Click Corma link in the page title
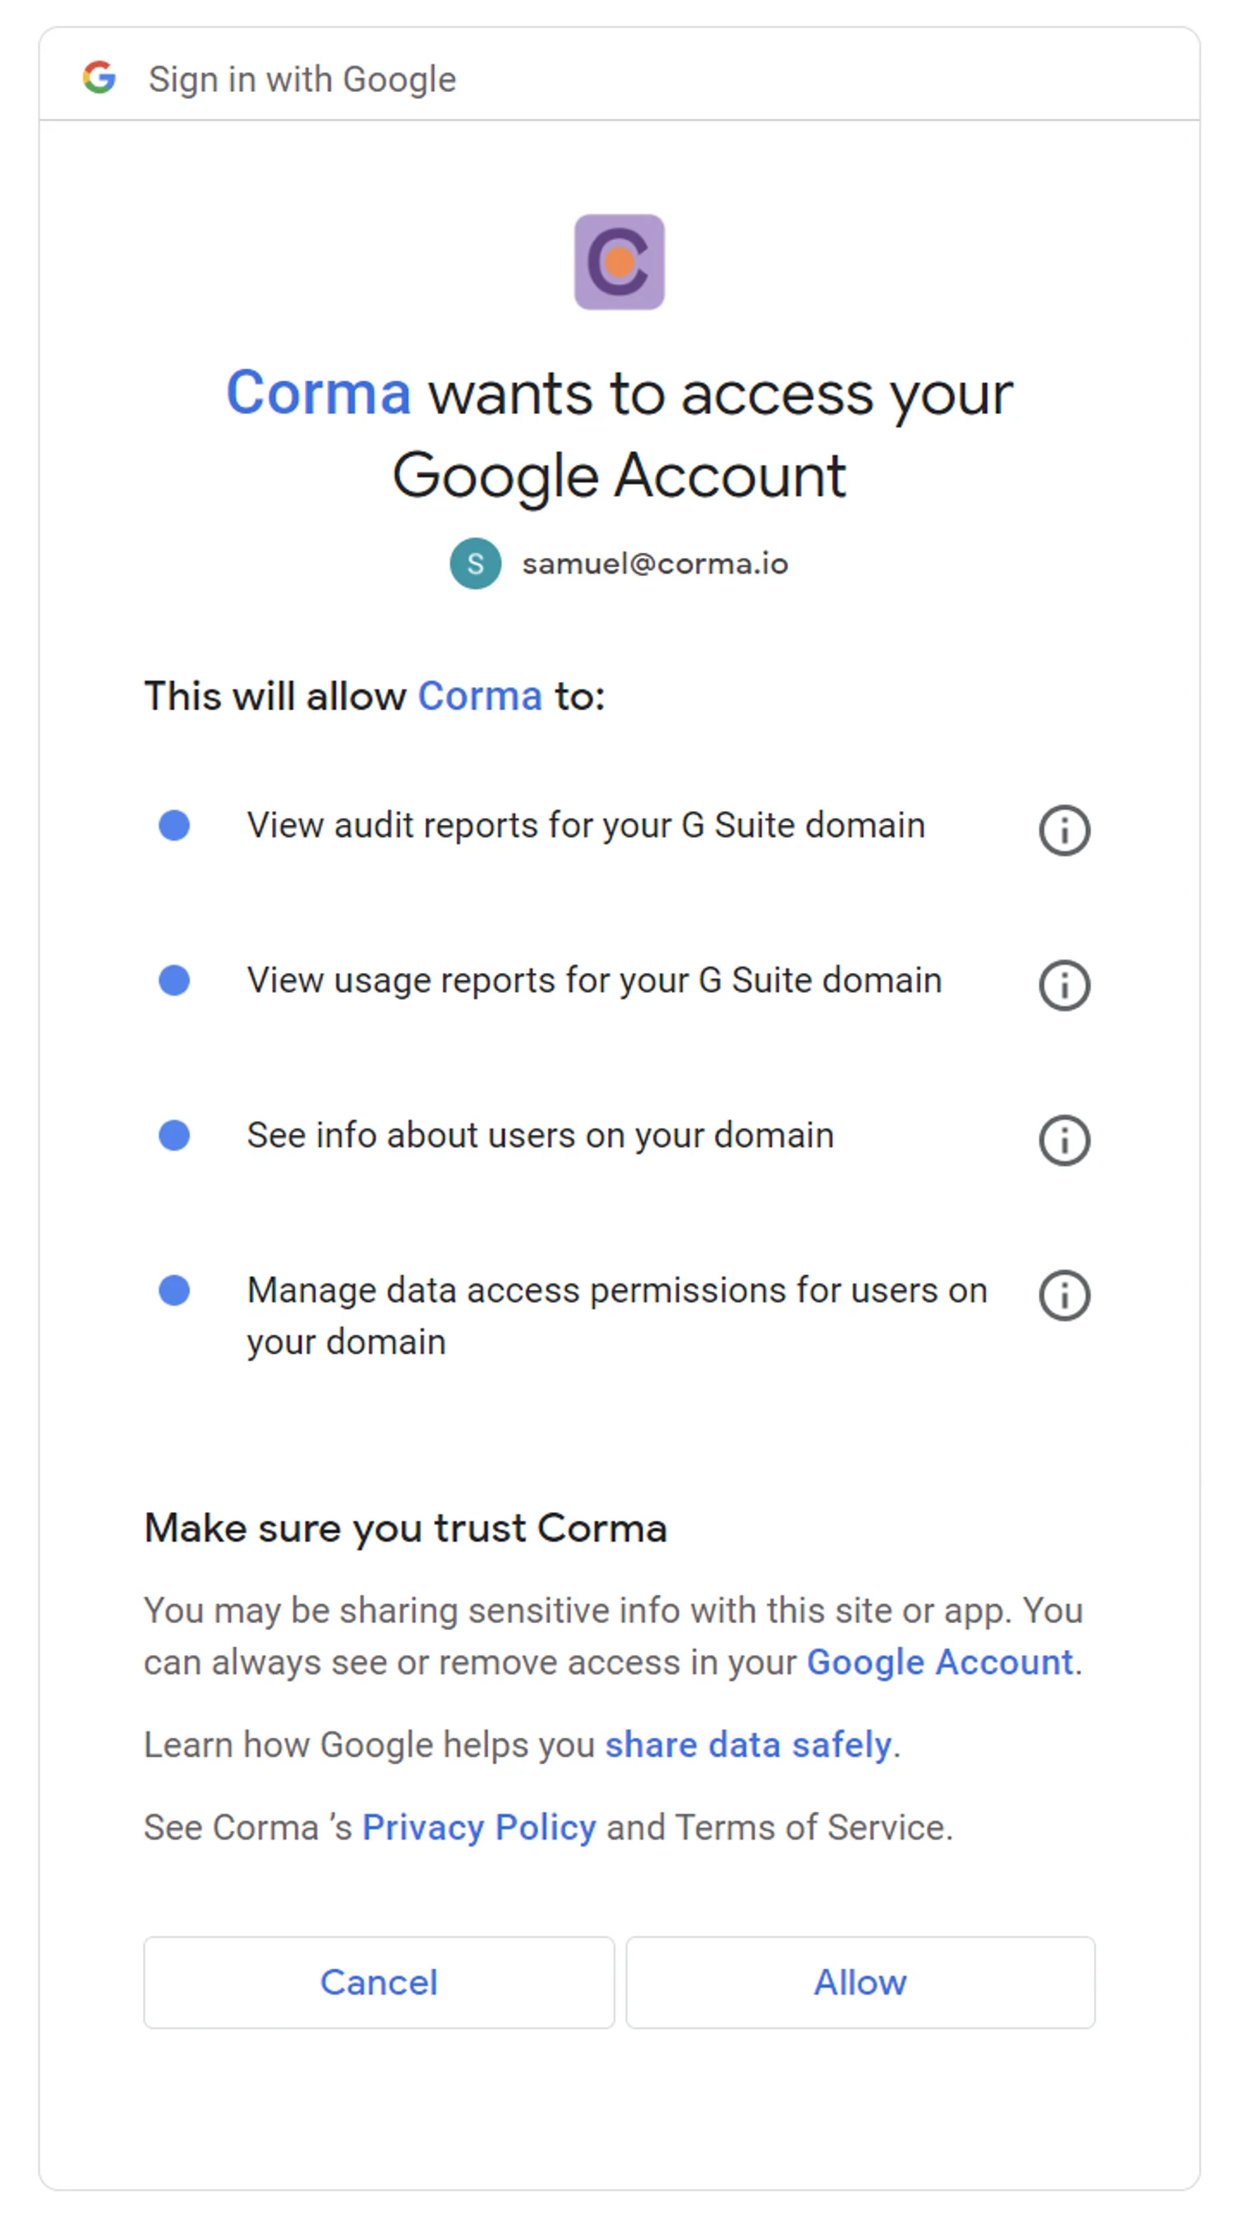 coord(318,394)
